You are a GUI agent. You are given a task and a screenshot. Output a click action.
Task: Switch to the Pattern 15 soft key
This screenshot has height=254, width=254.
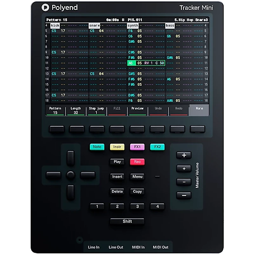(56, 110)
